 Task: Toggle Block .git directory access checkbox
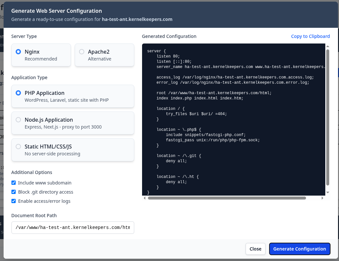[x=14, y=192]
